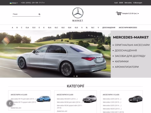
Task: Open the GLK menu item
Action: 70,28
